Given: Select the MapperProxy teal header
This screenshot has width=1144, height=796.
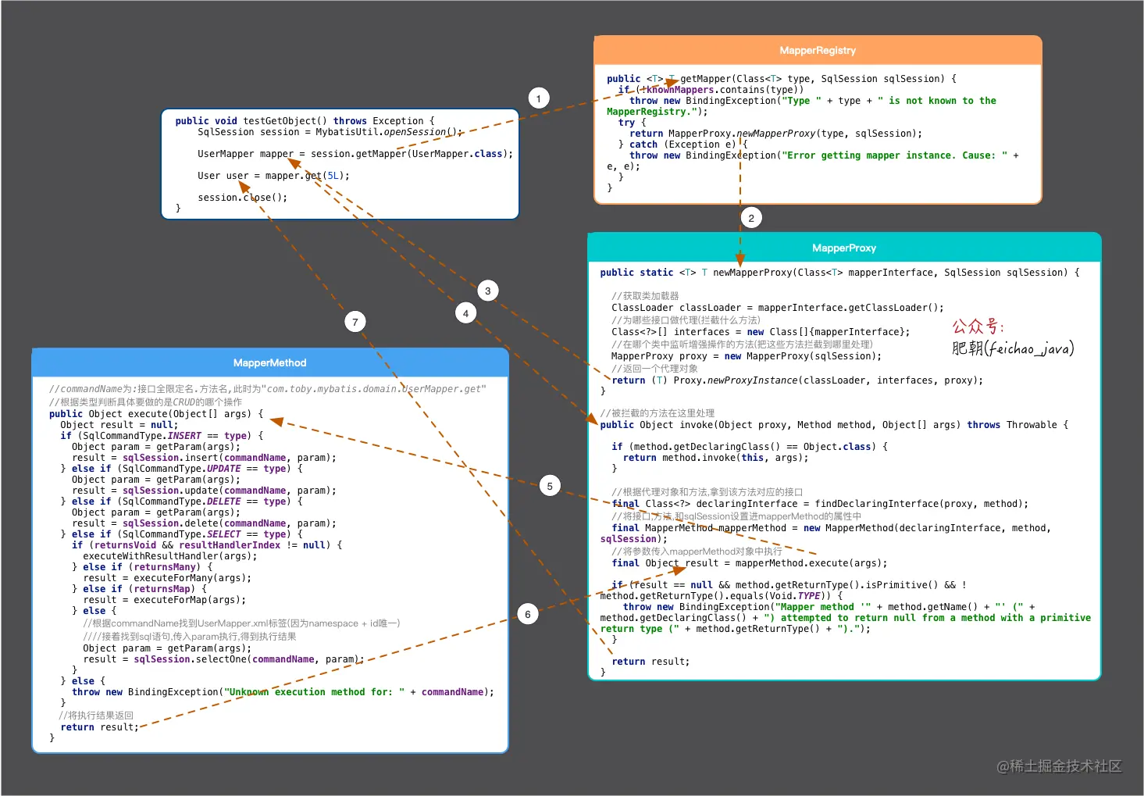Looking at the screenshot, I should click(x=844, y=248).
